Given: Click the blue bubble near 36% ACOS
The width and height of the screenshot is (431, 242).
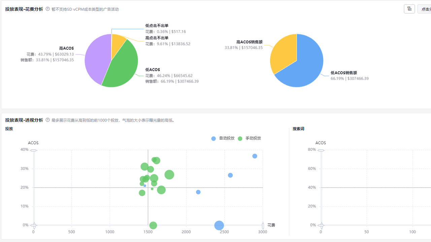Looking at the screenshot, I should (255, 156).
